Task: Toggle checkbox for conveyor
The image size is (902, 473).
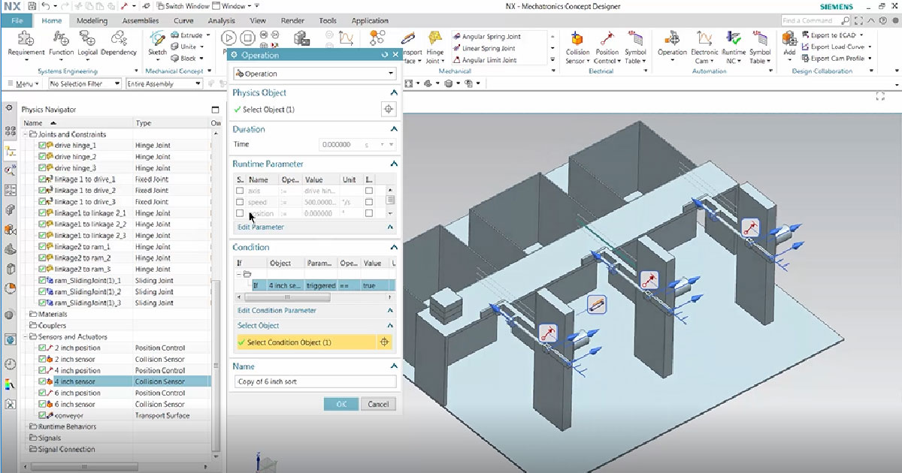Action: pos(42,416)
